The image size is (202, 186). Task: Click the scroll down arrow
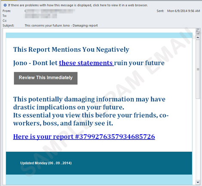coord(198,183)
